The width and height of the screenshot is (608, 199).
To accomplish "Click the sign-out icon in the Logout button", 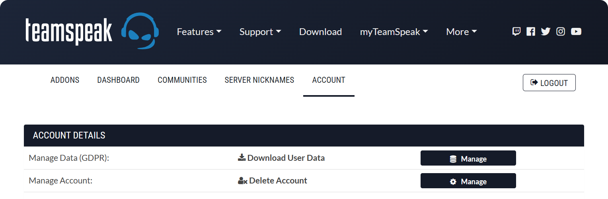I will click(534, 82).
